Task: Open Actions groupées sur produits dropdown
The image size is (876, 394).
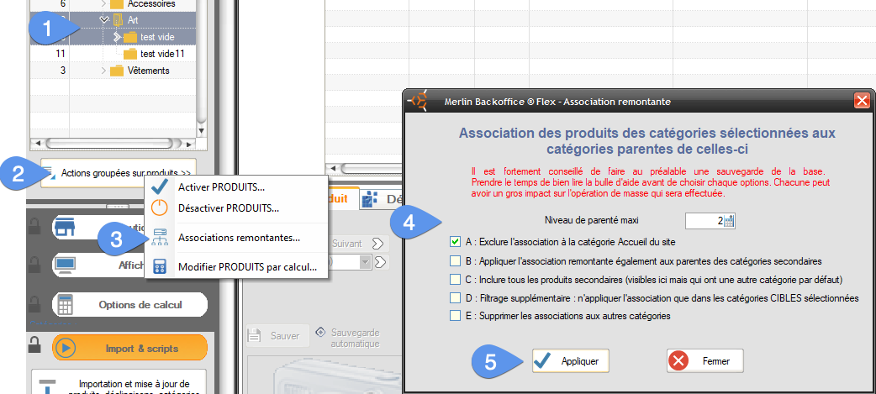Action: coord(118,172)
